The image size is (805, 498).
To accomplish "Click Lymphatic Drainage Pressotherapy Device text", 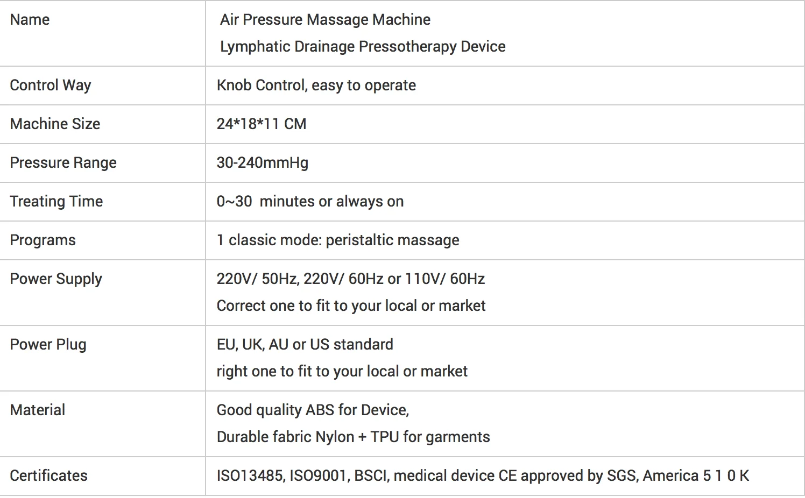I will (x=362, y=47).
